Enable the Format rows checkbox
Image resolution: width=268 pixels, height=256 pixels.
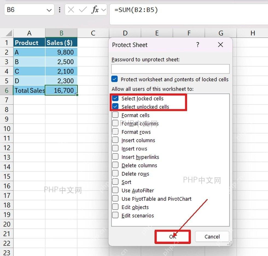point(115,132)
